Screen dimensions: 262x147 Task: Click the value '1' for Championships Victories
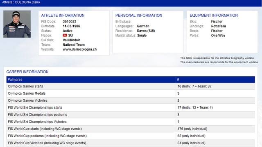coord(178,122)
